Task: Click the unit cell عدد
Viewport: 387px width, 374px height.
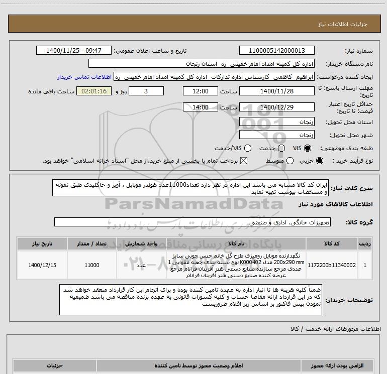Action: (x=141, y=265)
